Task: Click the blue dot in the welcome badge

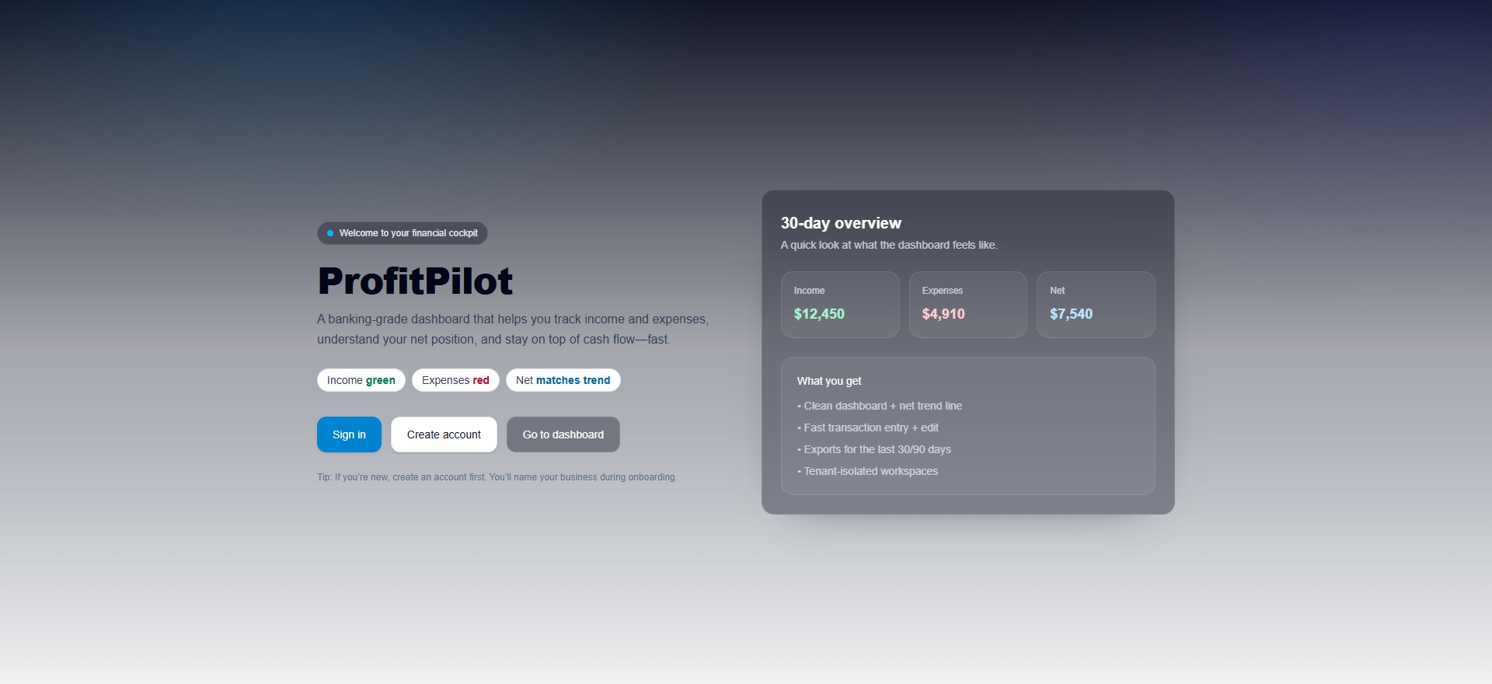Action: click(329, 232)
